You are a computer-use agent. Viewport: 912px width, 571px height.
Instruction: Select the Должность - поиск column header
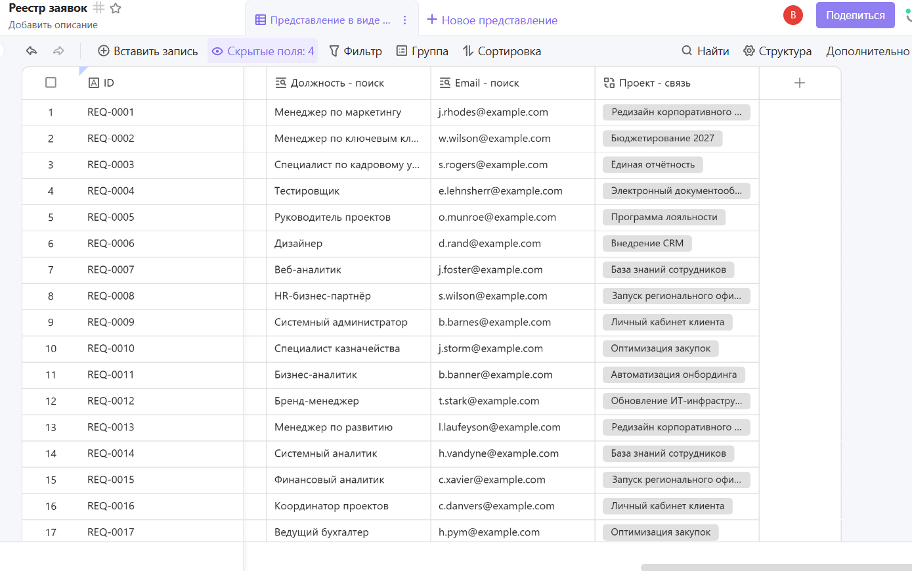pos(348,83)
